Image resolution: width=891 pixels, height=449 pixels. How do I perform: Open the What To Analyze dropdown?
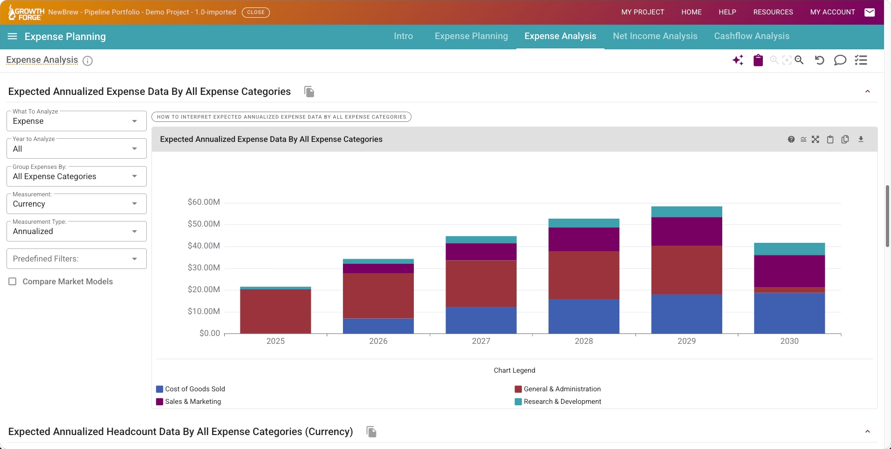click(76, 121)
